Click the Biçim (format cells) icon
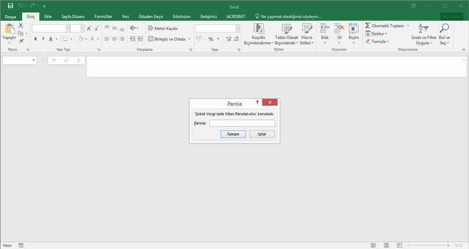Screen dimensions: 469x249 point(354,29)
